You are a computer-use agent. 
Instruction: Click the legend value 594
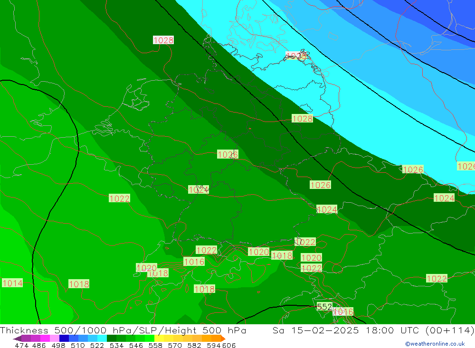coord(214,345)
